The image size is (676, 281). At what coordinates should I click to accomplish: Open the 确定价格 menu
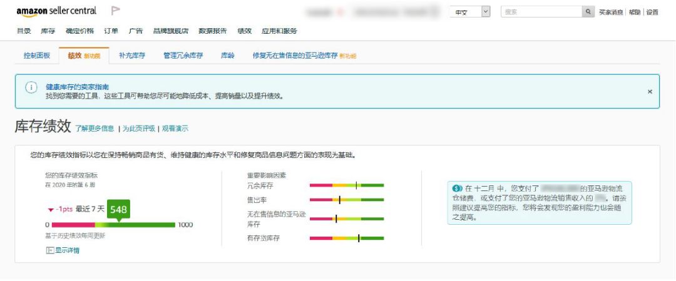pos(79,31)
